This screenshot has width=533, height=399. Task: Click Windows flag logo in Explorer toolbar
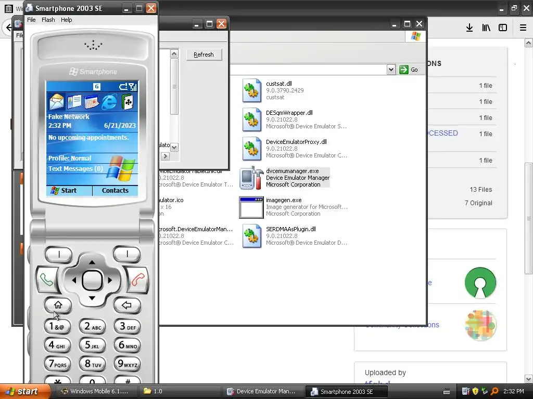(415, 36)
